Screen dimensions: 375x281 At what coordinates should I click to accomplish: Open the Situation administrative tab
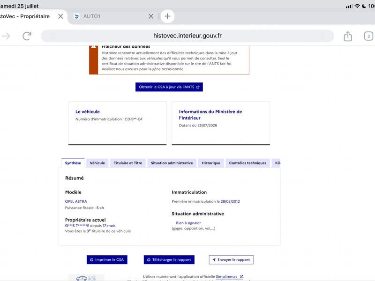tap(172, 163)
